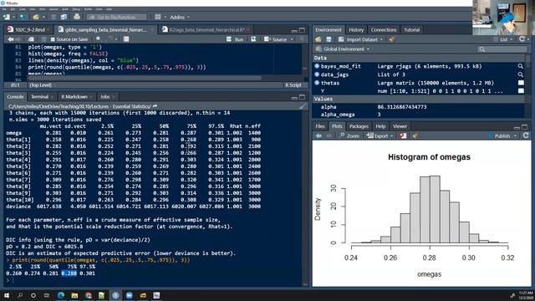Clear all objects with the Environment broom
Viewport: 535px width, 301px height.
tap(392, 39)
